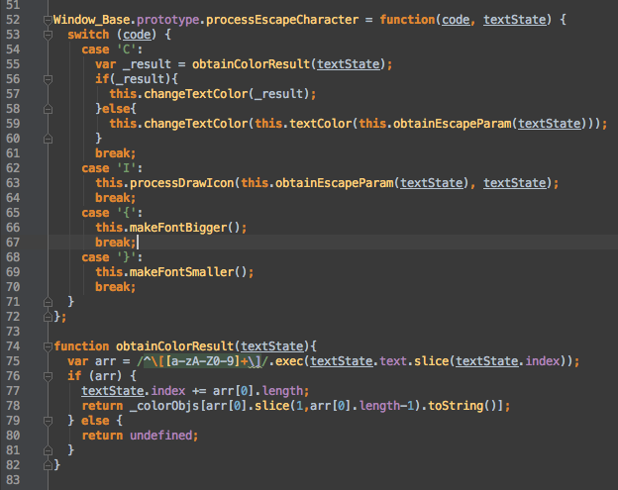
Task: Click the case 'I' label
Action: [112, 168]
